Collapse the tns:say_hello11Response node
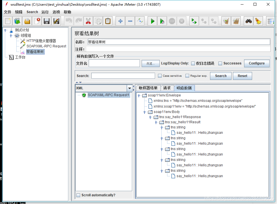 [150, 117]
